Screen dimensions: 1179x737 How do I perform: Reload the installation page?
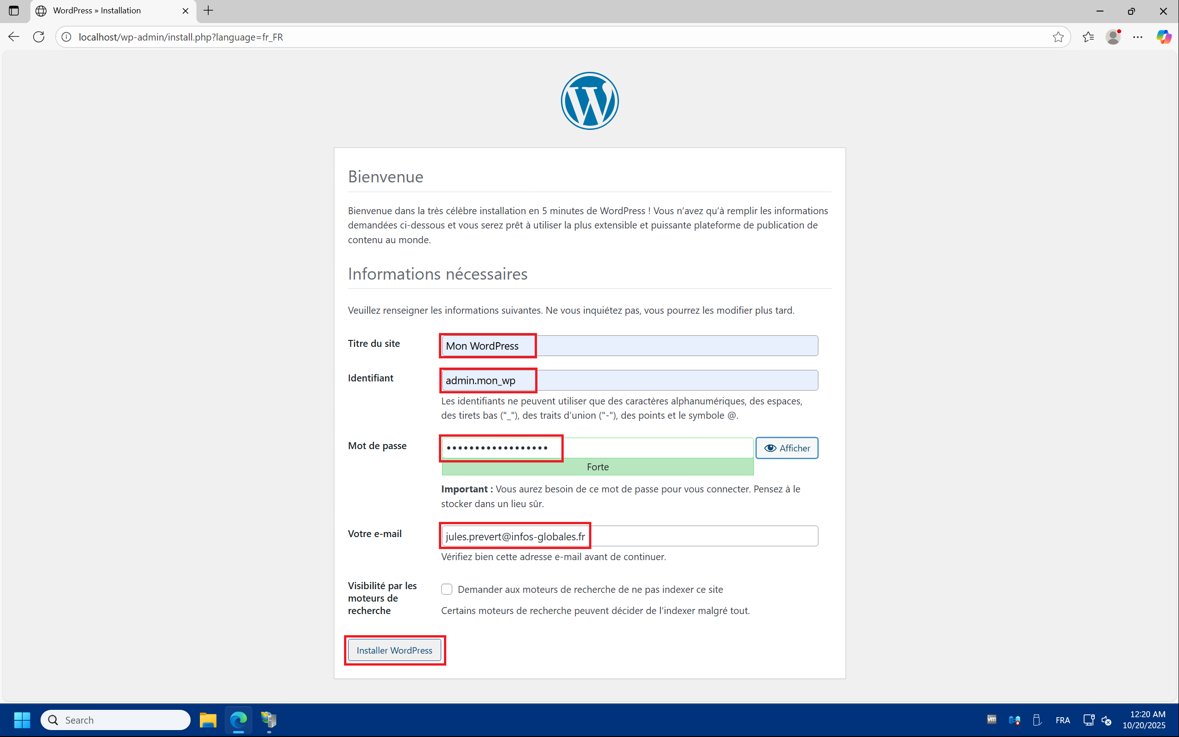coord(39,37)
